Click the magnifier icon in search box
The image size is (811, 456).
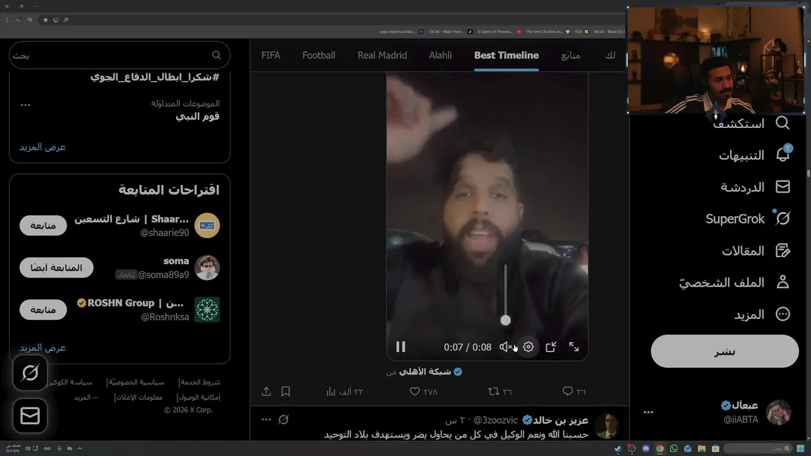pos(216,55)
